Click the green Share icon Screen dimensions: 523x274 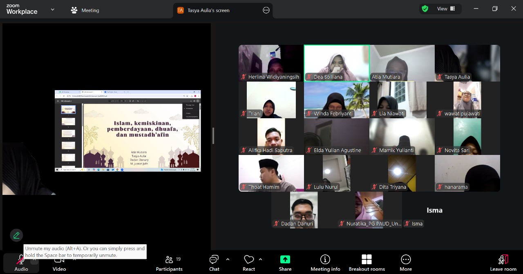285,259
